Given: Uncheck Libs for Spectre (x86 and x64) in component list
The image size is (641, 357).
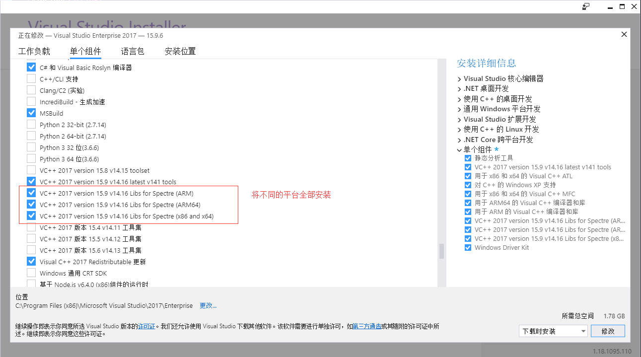Looking at the screenshot, I should [x=31, y=216].
